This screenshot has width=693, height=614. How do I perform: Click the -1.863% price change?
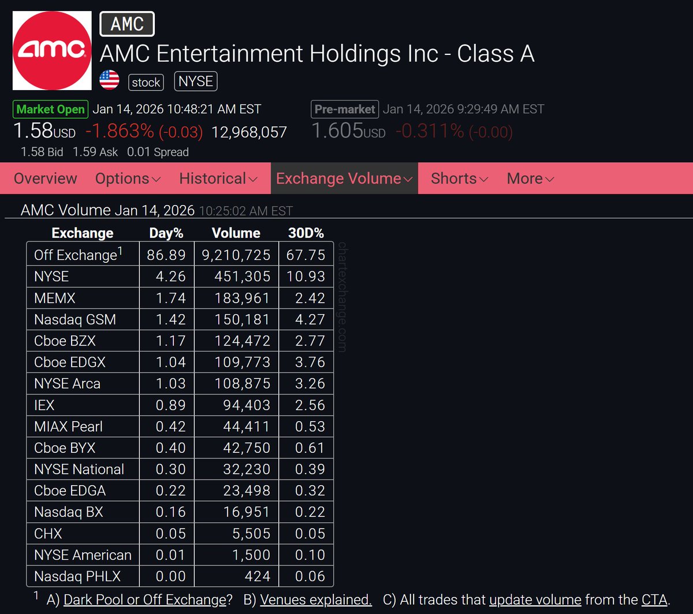[120, 131]
